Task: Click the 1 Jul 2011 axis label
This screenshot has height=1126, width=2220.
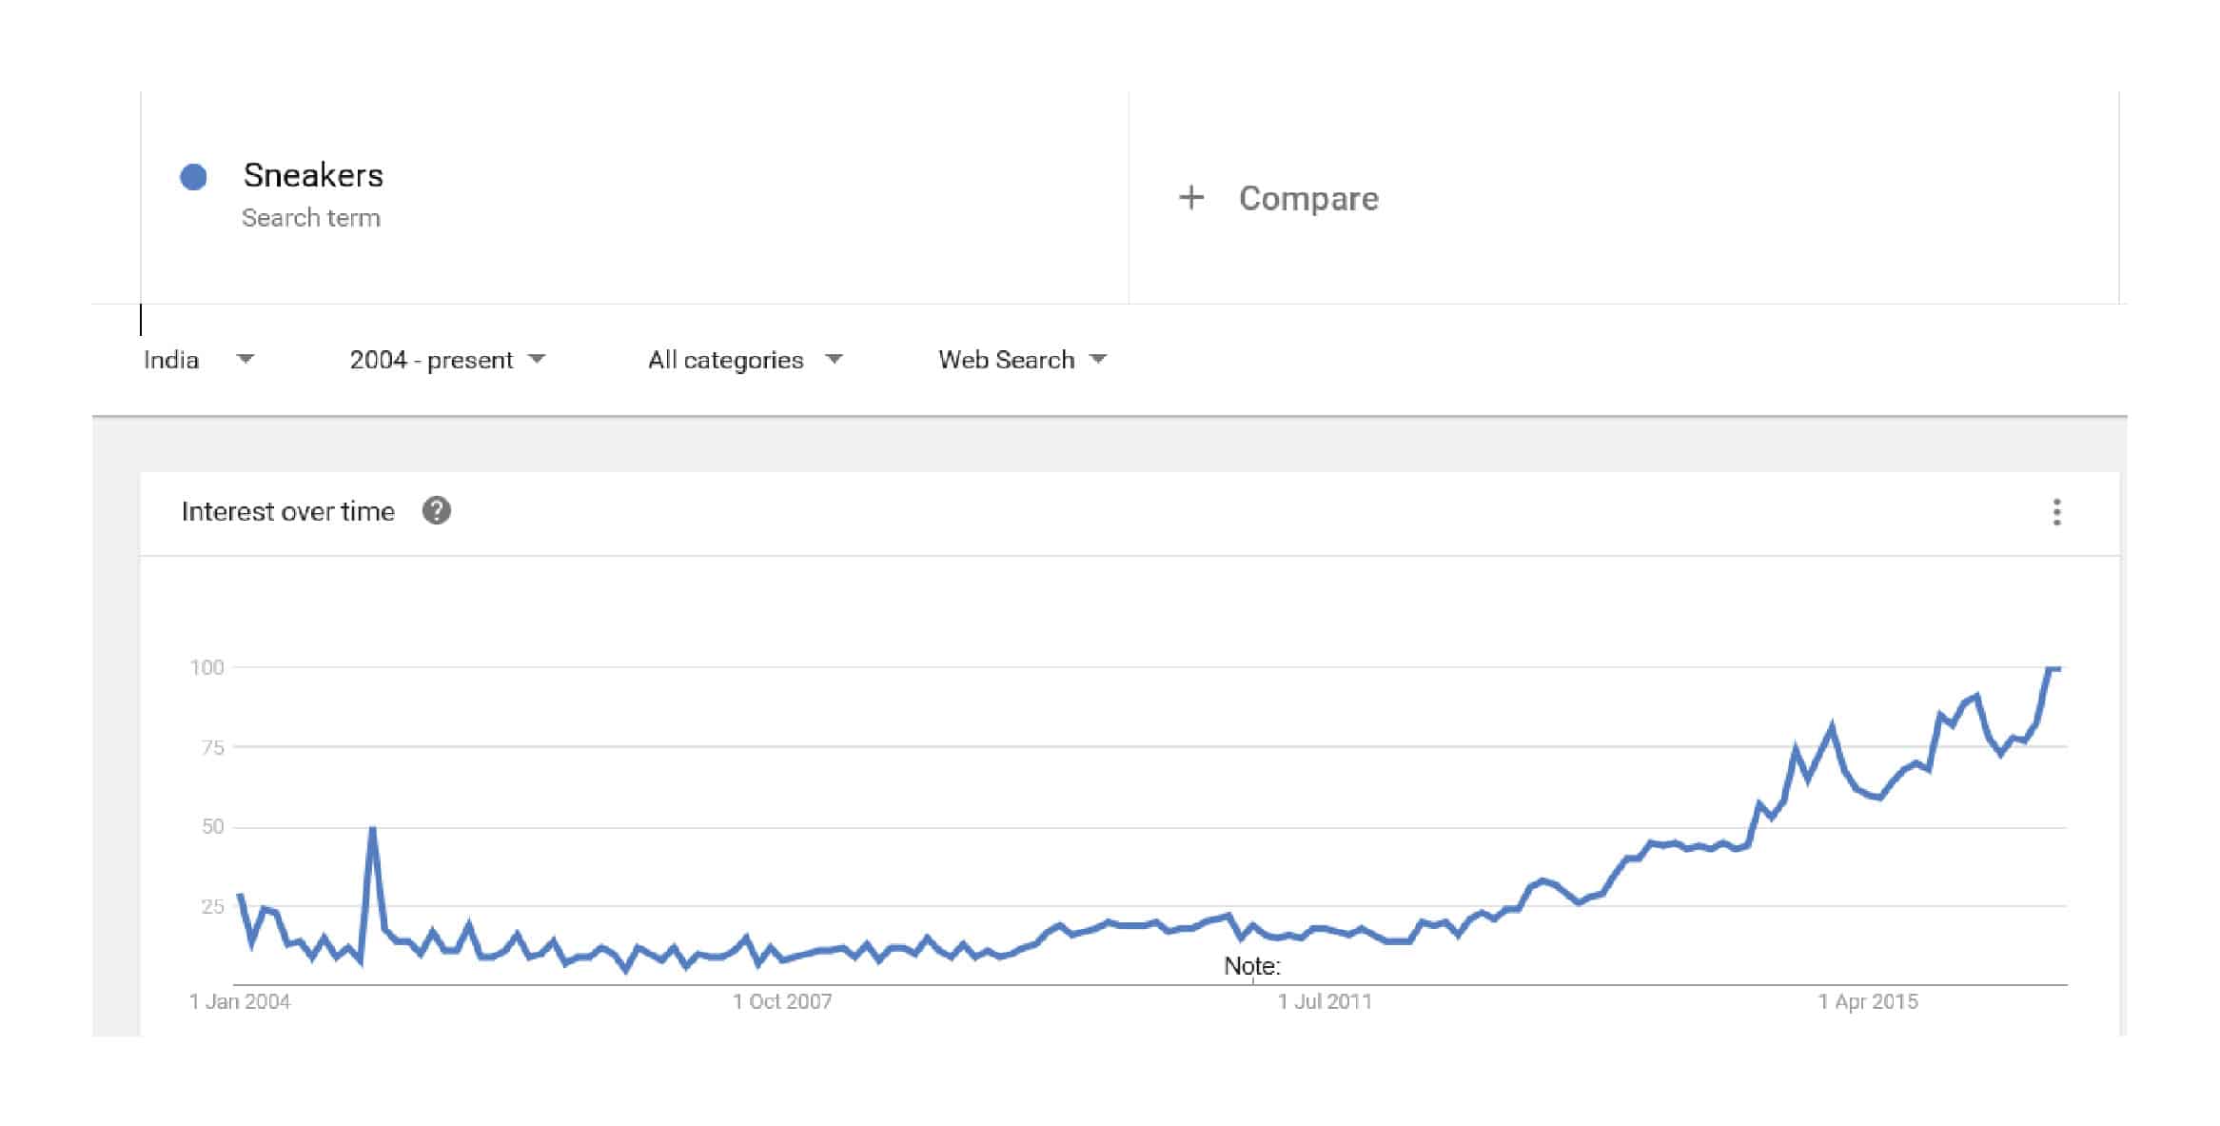Action: coord(1325,1001)
